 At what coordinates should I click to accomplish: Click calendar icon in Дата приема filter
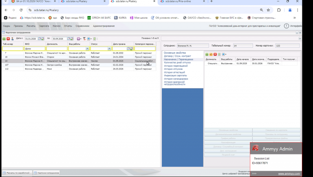point(128,49)
